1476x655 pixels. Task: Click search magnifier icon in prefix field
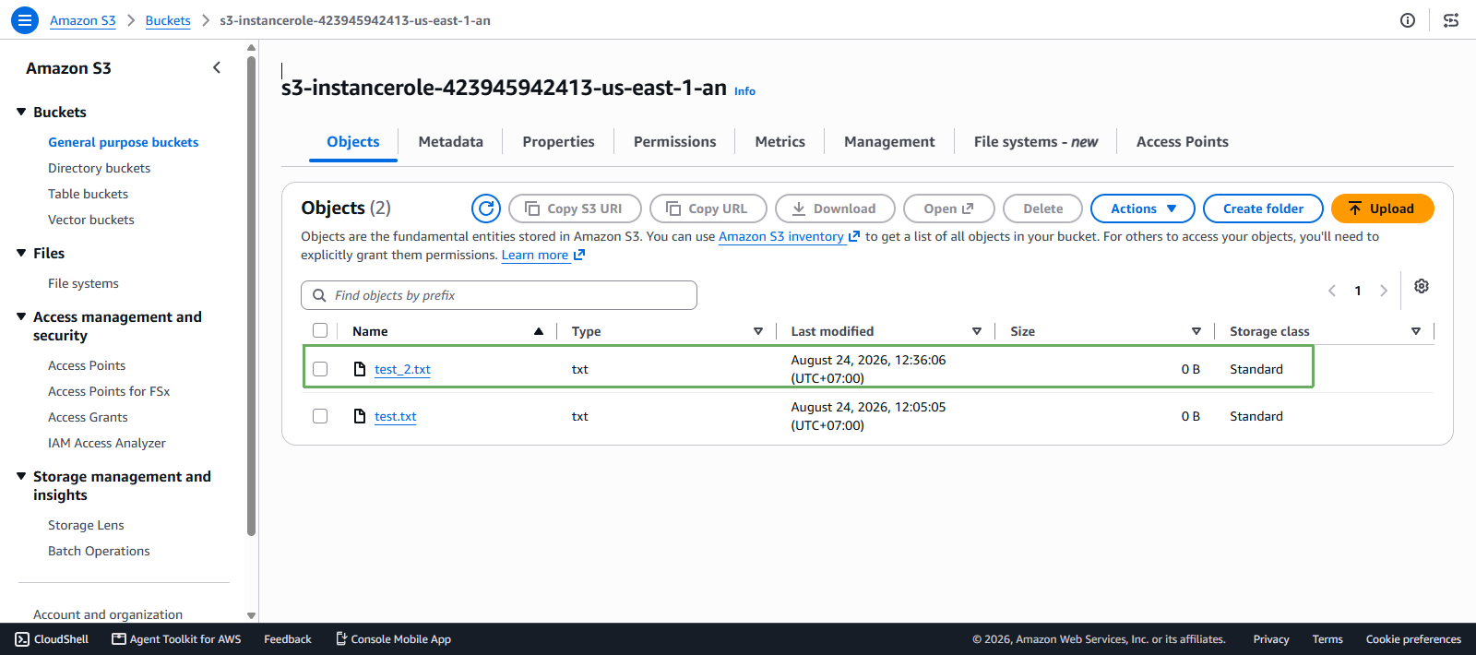(319, 295)
